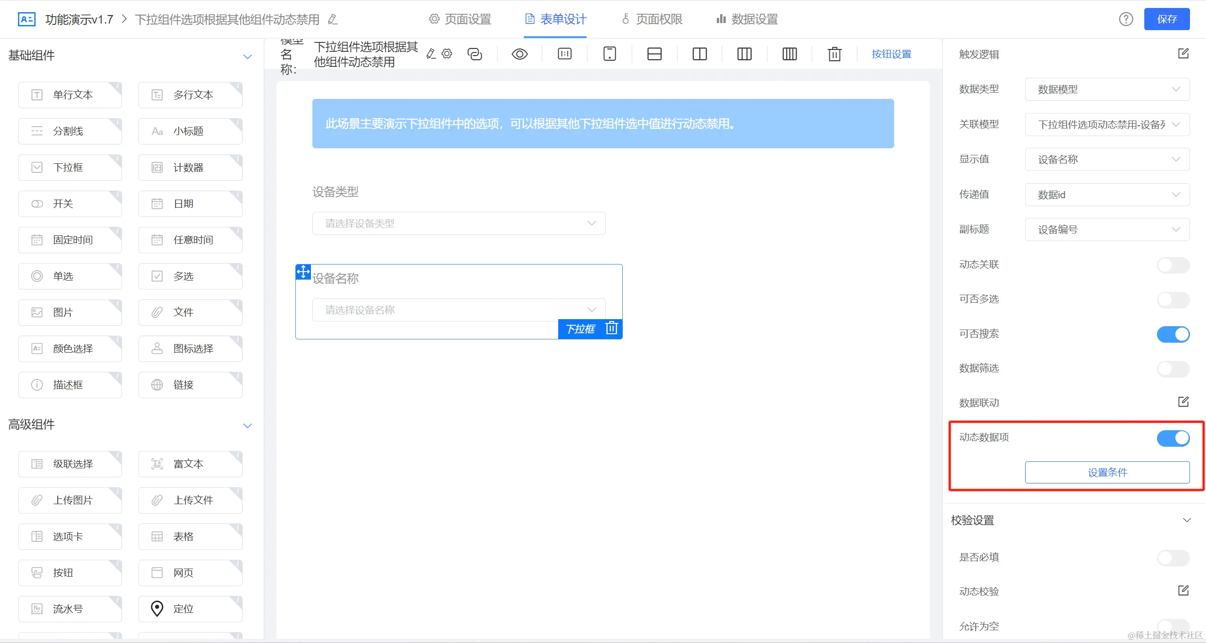Open the display value dropdown
Screen dimensions: 1206x643
coord(1107,160)
